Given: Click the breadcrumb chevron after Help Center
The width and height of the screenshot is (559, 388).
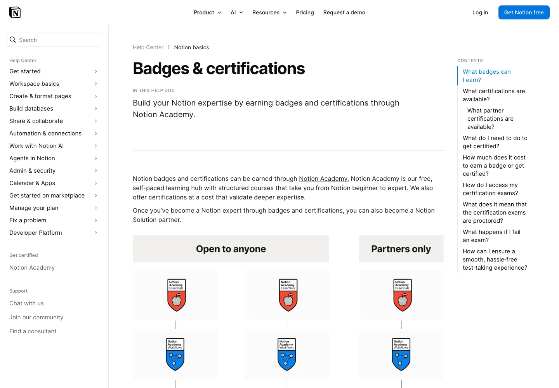Looking at the screenshot, I should (x=169, y=47).
